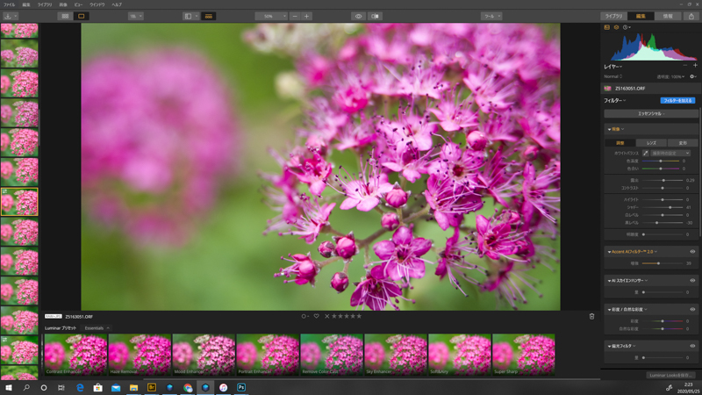Screen dimensions: 702x395
Task: Open Microsoft Edge from taskbar
Action: 80,387
